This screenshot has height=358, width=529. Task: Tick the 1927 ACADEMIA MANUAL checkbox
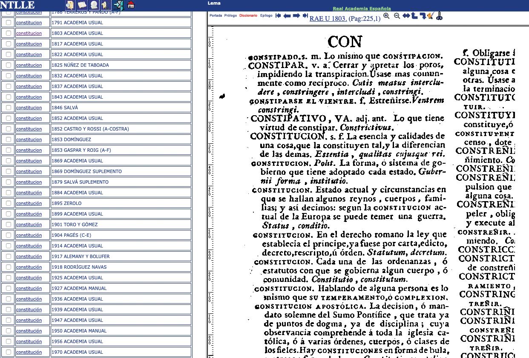(8, 288)
